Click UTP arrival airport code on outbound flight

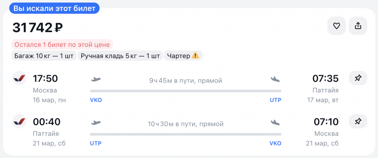(x=275, y=100)
